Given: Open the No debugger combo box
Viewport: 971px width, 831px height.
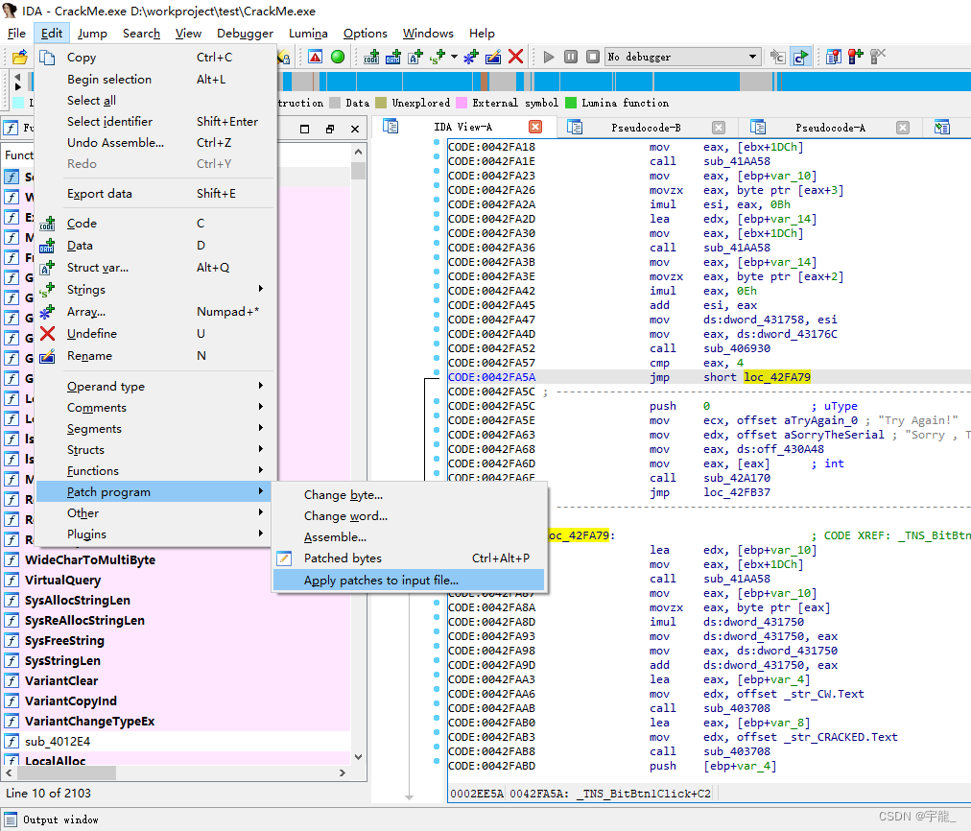Looking at the screenshot, I should tap(682, 57).
